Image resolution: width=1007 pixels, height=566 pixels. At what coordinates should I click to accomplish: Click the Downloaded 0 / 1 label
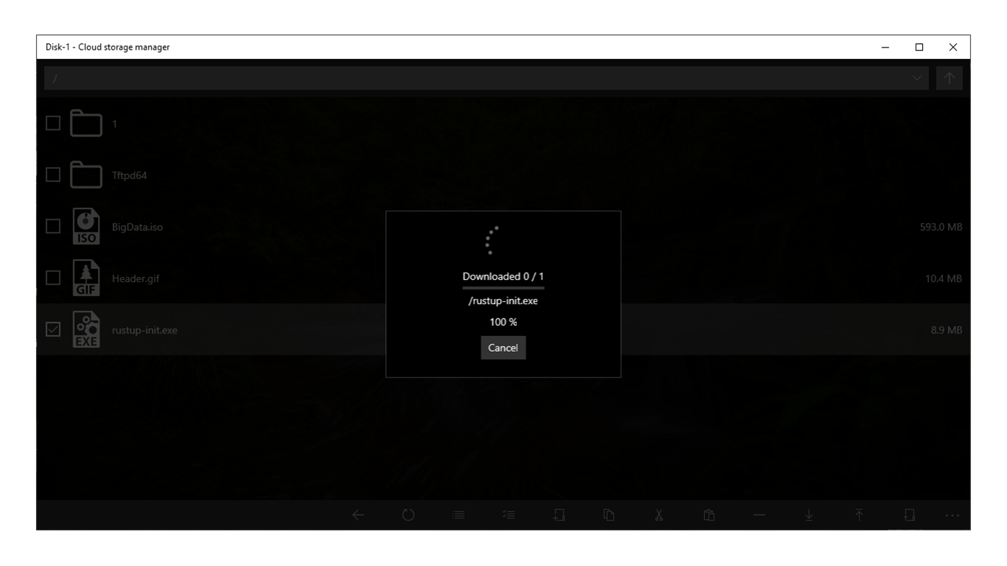click(503, 276)
